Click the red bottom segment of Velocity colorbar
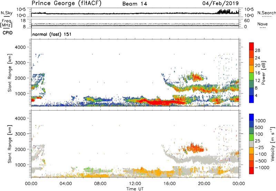 click(x=252, y=171)
